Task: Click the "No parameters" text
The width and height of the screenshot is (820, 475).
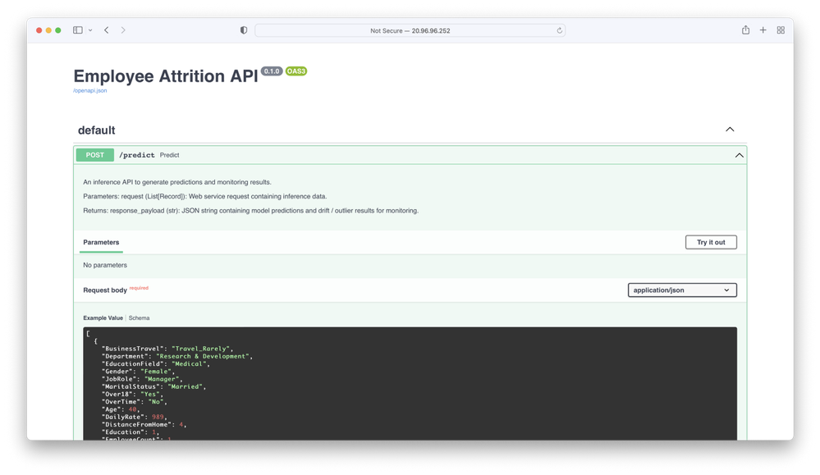Action: pos(105,265)
